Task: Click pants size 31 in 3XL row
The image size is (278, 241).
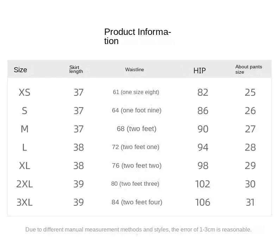Action: coord(250,202)
